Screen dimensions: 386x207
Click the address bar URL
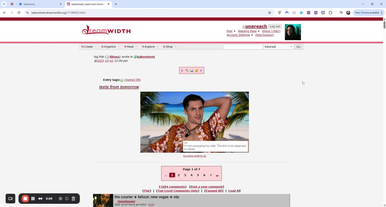click(58, 13)
